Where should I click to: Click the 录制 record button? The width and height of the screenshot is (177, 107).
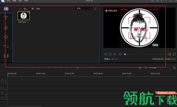point(38,9)
